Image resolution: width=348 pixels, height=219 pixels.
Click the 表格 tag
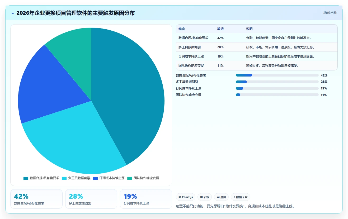pos(205,197)
